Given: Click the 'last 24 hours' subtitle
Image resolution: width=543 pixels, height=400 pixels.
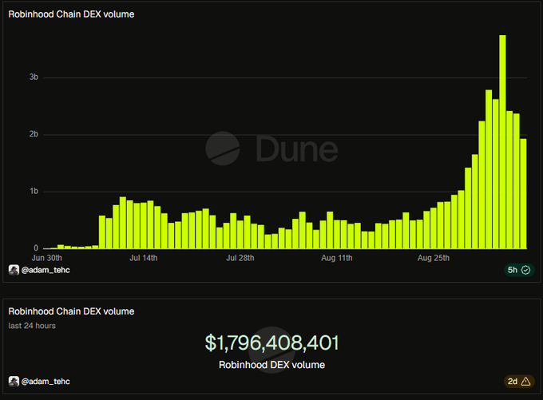Looking at the screenshot, I should 32,326.
